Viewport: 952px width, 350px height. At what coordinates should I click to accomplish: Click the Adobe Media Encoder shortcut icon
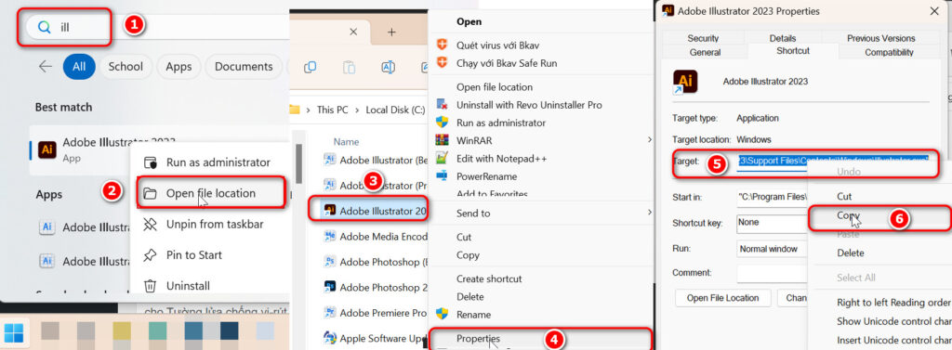tap(330, 236)
